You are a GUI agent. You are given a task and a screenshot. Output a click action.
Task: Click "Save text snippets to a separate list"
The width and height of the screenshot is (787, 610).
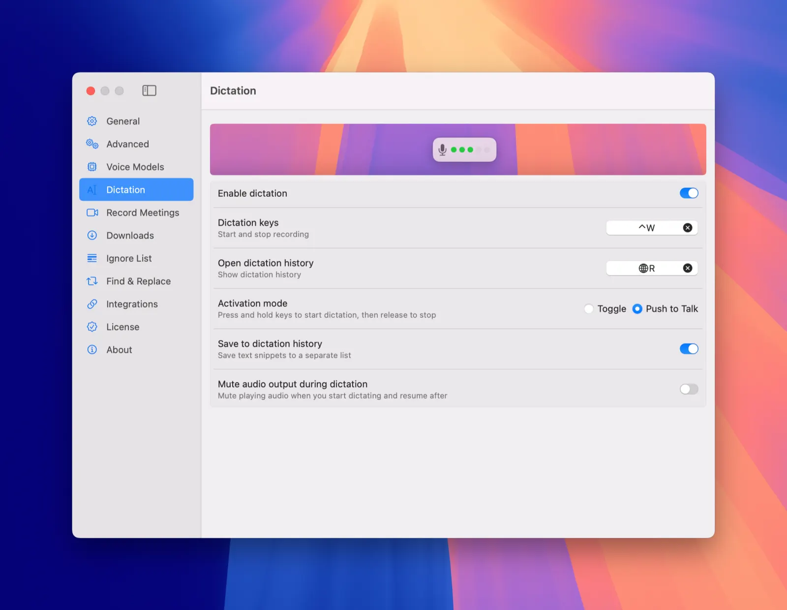click(284, 355)
